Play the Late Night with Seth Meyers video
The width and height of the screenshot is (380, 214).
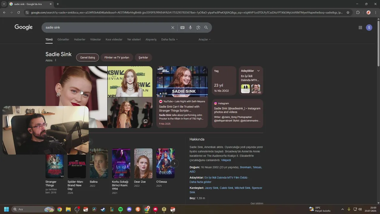pos(182,81)
